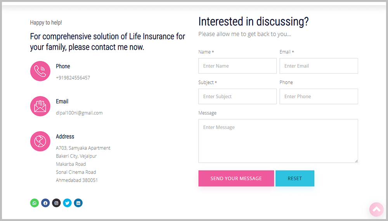The width and height of the screenshot is (388, 221).
Task: Click the Reset button
Action: pos(295,178)
